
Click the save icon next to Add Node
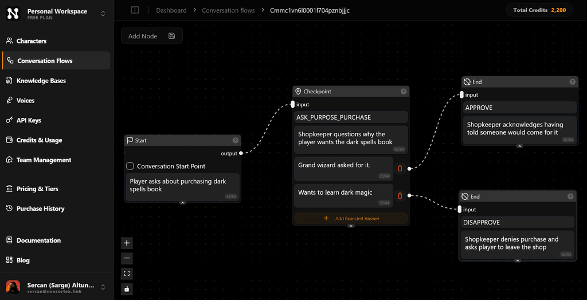tap(172, 36)
